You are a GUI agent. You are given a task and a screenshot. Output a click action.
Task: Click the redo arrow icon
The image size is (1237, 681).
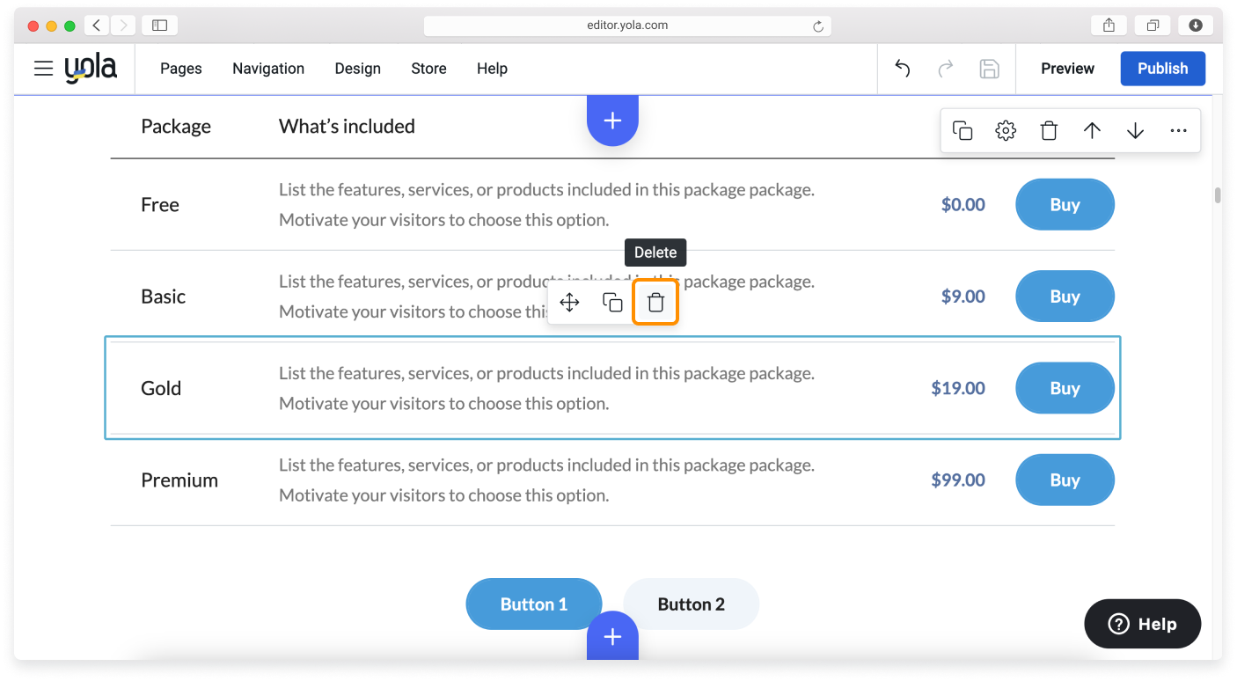[946, 68]
